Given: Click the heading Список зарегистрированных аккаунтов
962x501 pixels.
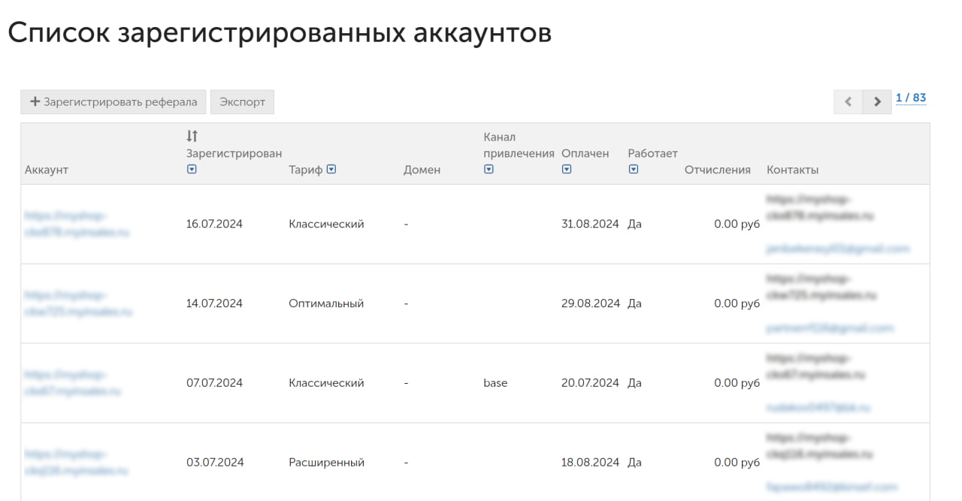Looking at the screenshot, I should [280, 33].
